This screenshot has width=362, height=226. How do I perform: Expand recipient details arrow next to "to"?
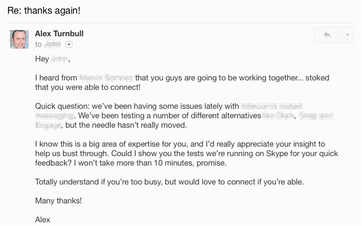(69, 45)
